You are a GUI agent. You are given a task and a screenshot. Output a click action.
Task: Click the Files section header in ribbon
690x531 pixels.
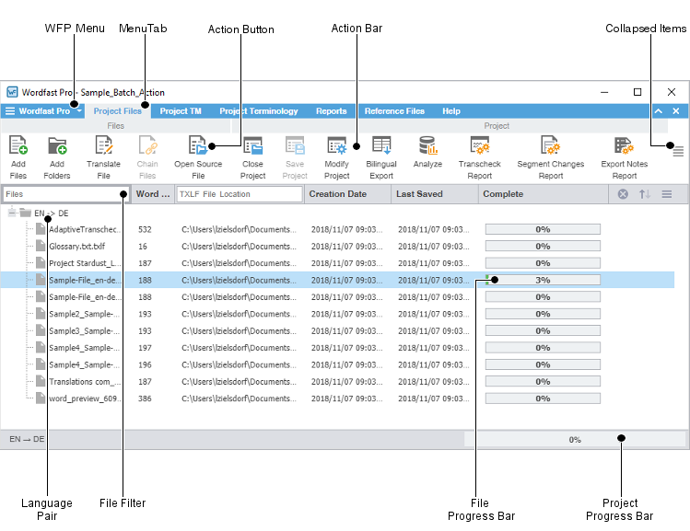tap(116, 126)
